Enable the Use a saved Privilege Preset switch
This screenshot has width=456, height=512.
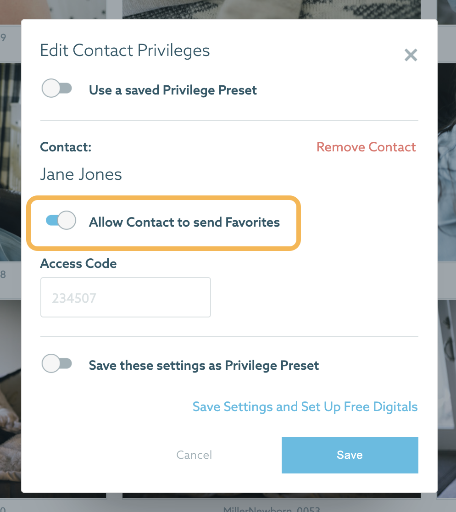pos(57,88)
